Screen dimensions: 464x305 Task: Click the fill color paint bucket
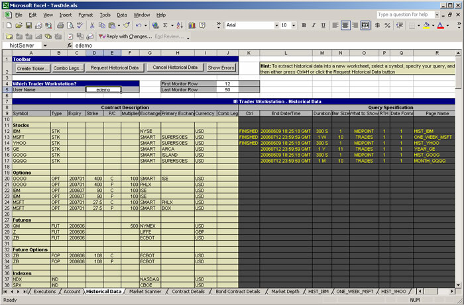pos(426,26)
